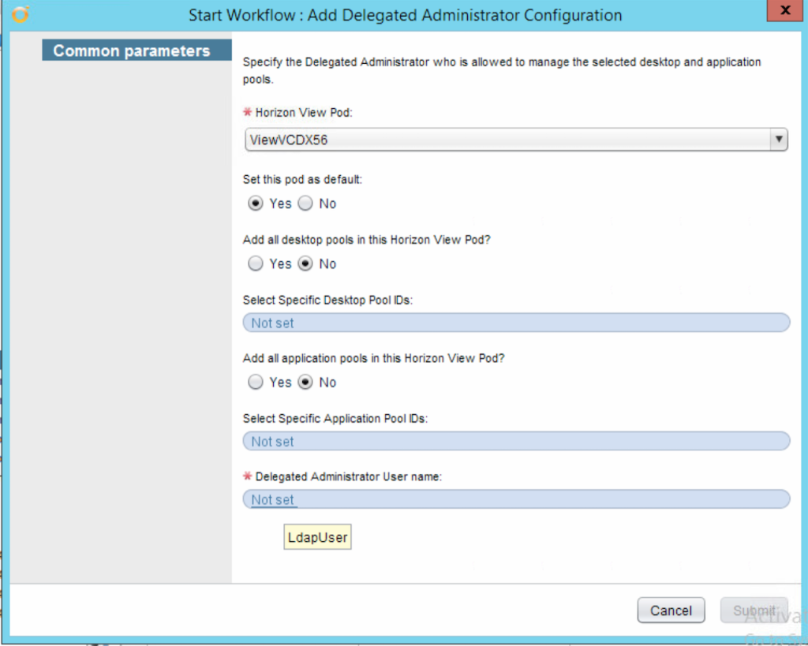The width and height of the screenshot is (808, 646).
Task: Click the Horizon View Pod dropdown arrow
Action: pos(779,140)
